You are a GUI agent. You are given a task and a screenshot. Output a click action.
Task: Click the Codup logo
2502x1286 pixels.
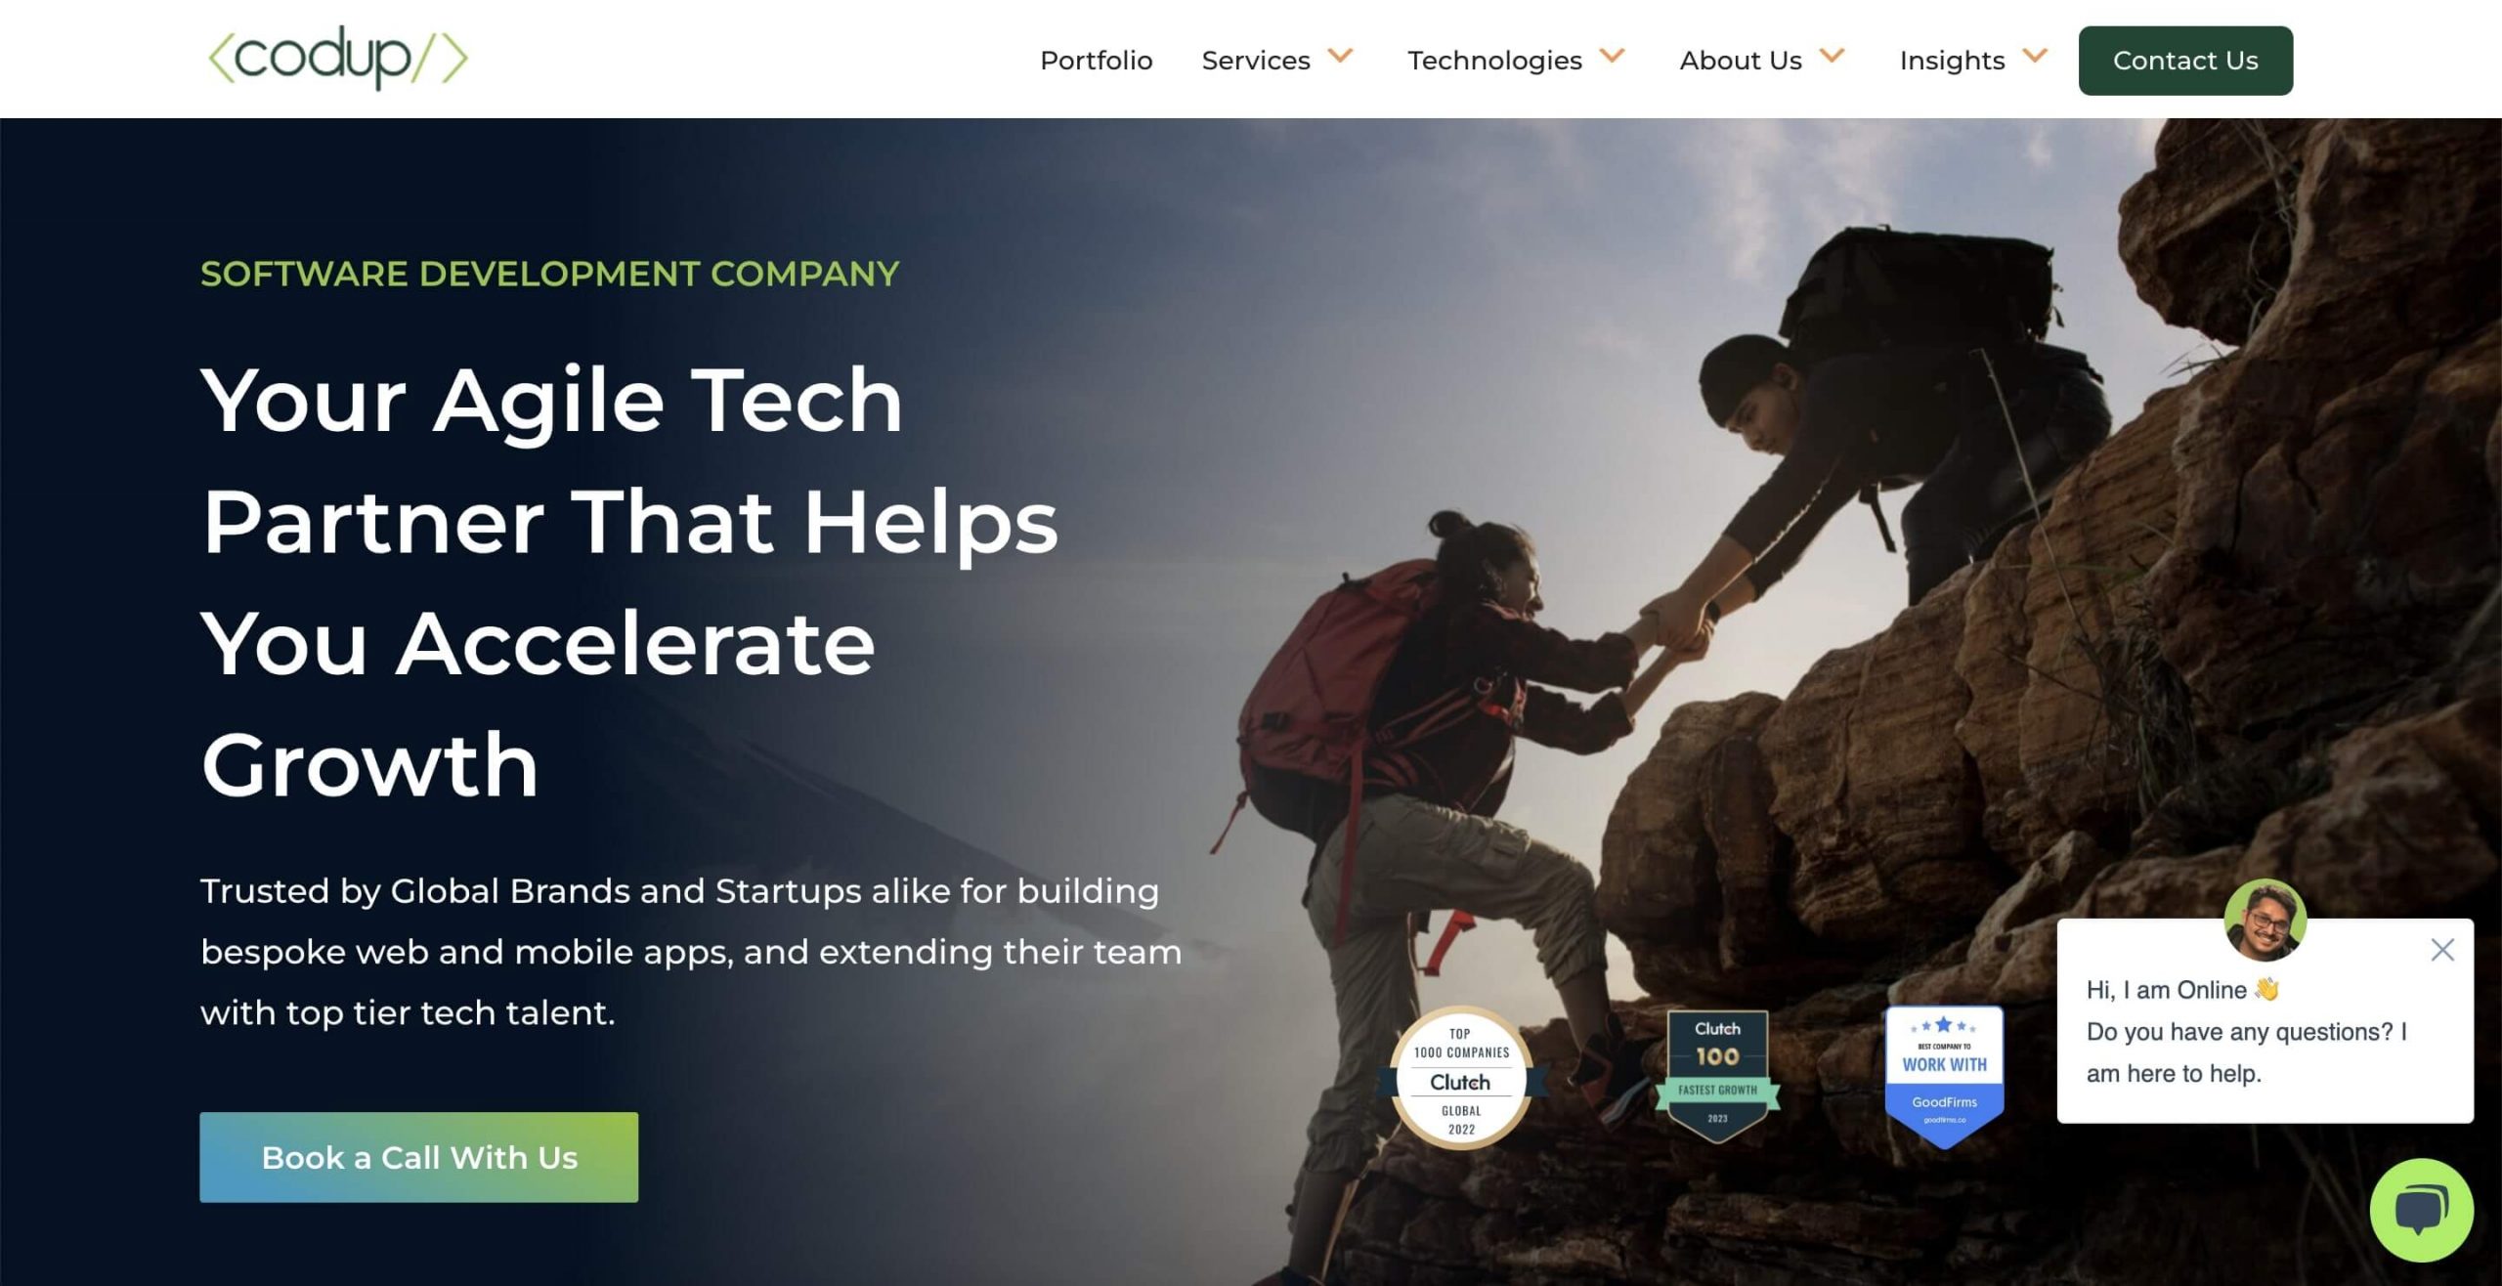pos(338,58)
